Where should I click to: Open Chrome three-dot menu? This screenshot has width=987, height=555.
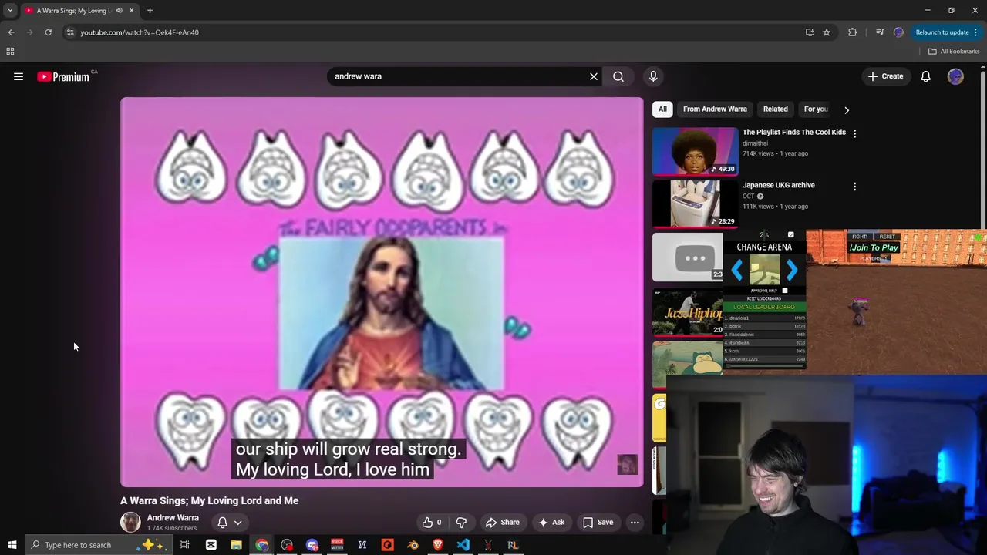click(975, 32)
